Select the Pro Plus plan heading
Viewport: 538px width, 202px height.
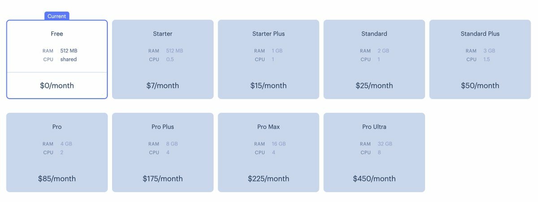(163, 127)
